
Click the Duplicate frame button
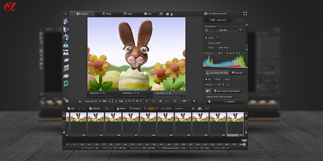click(95, 109)
